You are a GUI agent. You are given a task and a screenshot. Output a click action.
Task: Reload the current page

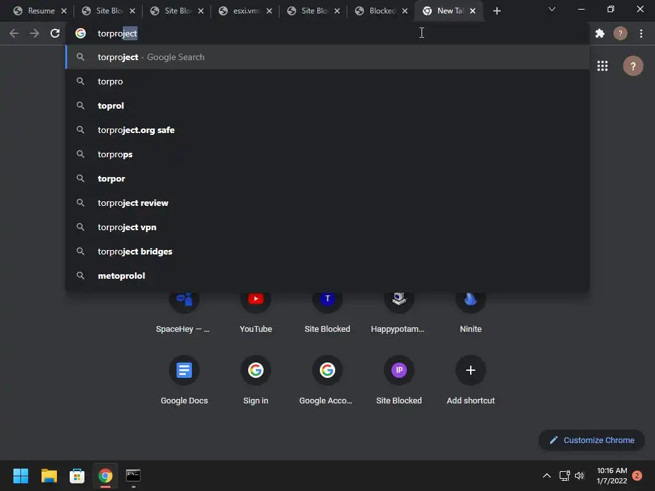pos(55,33)
